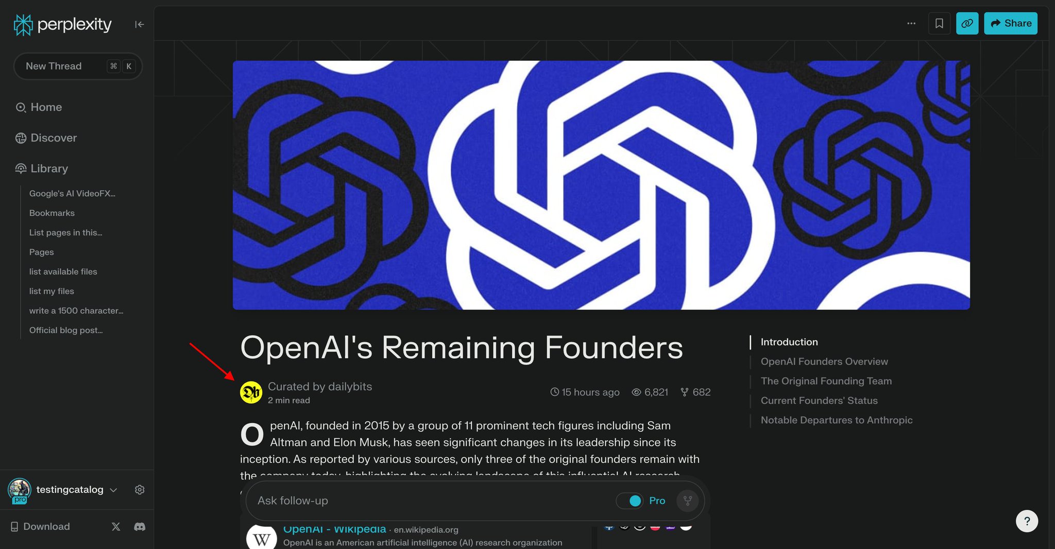Open the Discord icon in the sidebar footer
This screenshot has height=549, width=1055.
[x=140, y=526]
